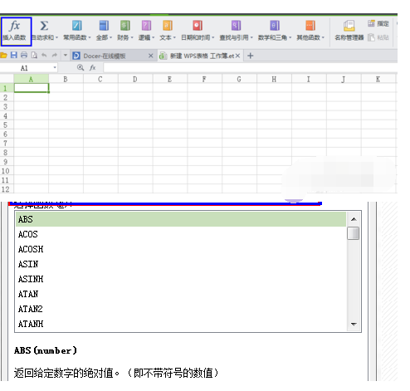The width and height of the screenshot is (410, 391).
Task: Open the Finance (财务) functions icon
Action: (x=125, y=26)
